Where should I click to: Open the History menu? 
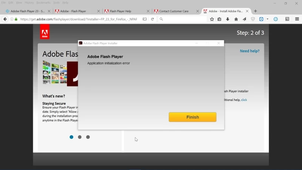tap(29, 3)
